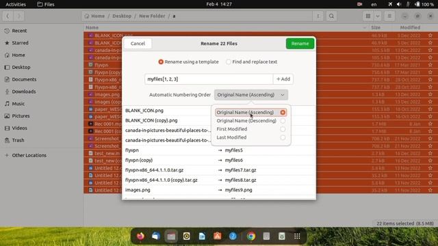Open the Activities overview
The height and width of the screenshot is (246, 438).
[x=16, y=4]
